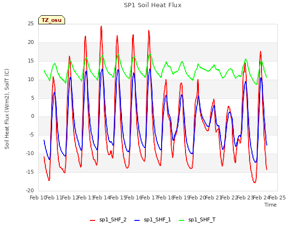Click the -20 y-axis tick label
Image resolution: width=306 pixels, height=229 pixels.
click(x=30, y=191)
